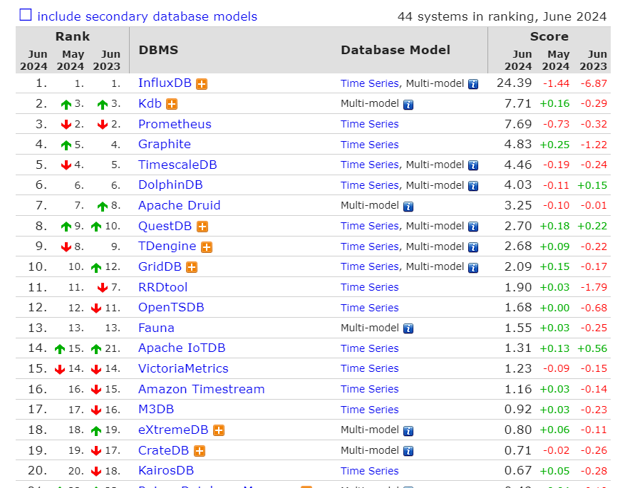Click Time Series model link in TimescaleDB row
Viewport: 625px width, 488px height.
coord(369,165)
